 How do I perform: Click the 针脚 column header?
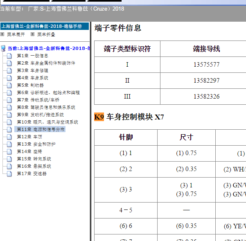126,137
